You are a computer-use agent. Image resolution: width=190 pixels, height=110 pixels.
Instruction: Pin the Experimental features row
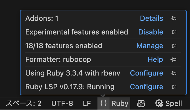coord(173,32)
